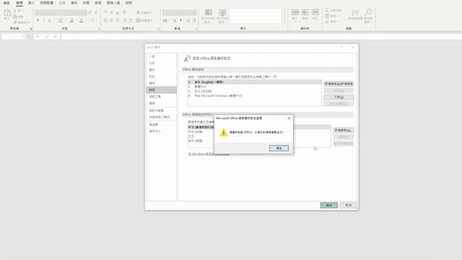Open the Number group dialog launcher

point(196,29)
